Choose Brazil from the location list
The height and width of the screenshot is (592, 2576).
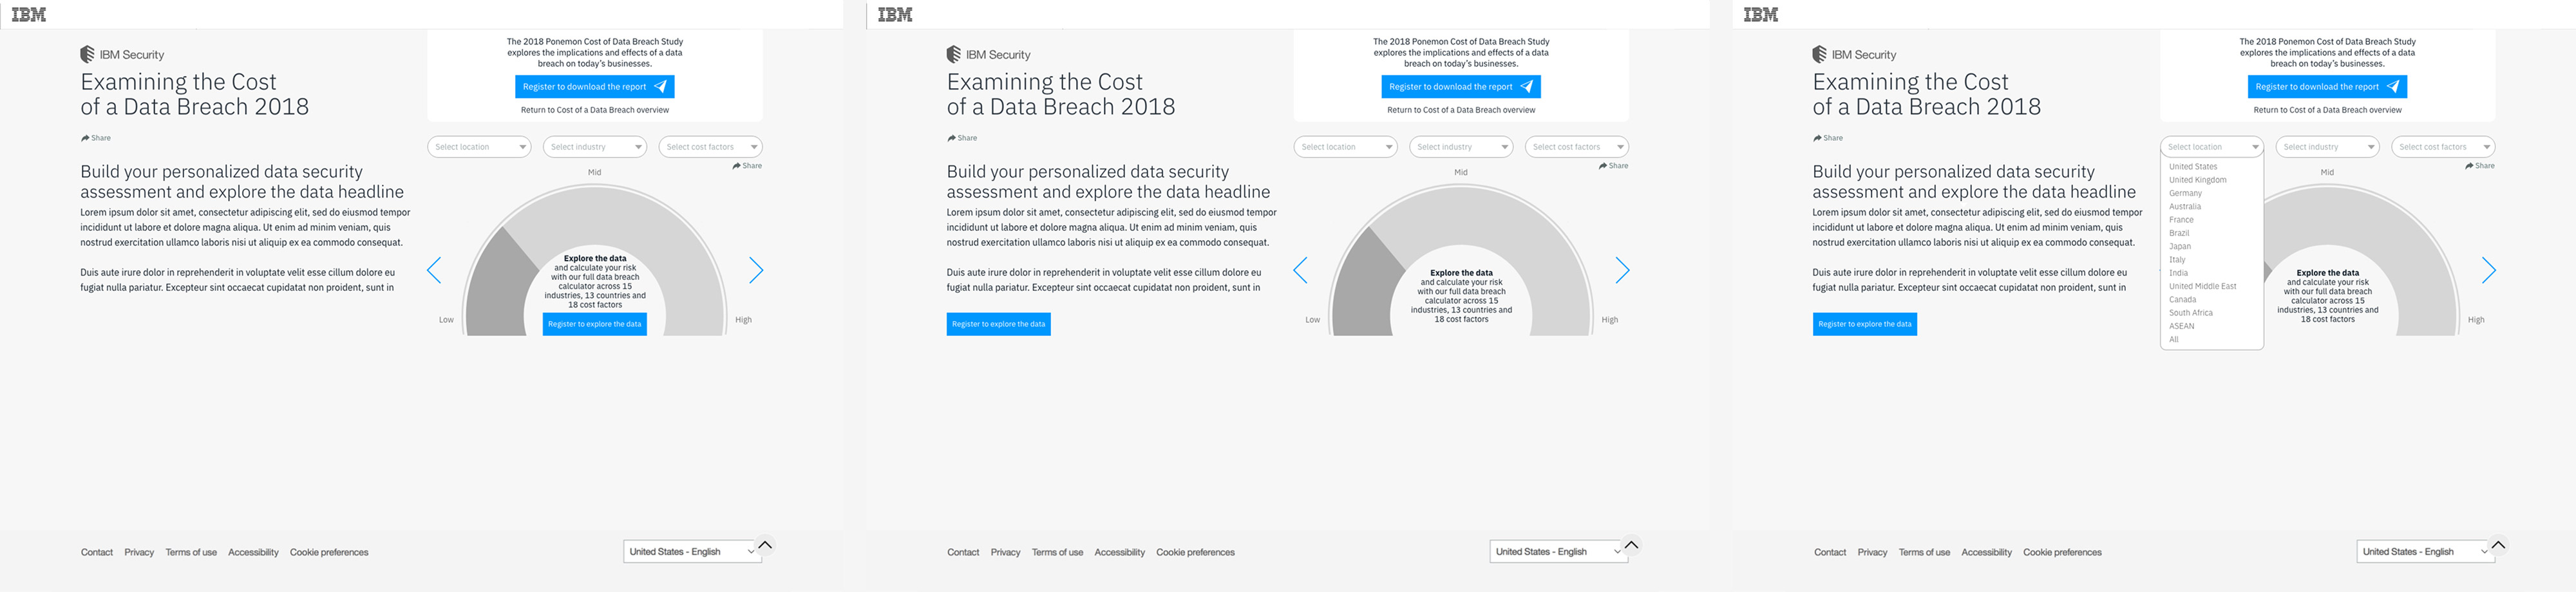point(2179,233)
